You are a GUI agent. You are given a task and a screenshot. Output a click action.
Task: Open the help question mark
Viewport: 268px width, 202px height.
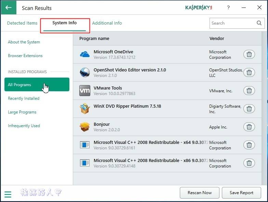(228, 8)
